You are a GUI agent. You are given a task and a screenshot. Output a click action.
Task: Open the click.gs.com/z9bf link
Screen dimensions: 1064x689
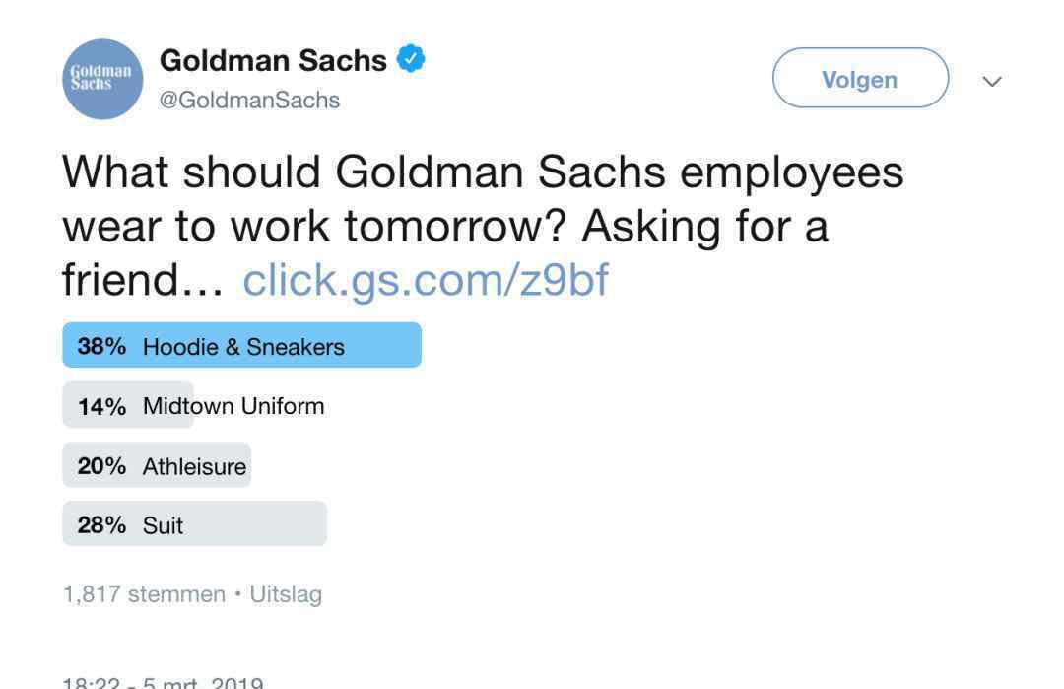(x=426, y=280)
